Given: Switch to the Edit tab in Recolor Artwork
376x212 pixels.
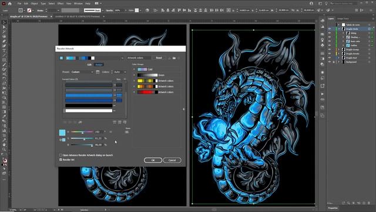Looking at the screenshot, I should (x=89, y=65).
